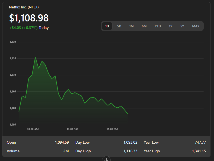Click the 10:00 AM axis label
Image resolution: width=214 pixels, height=161 pixels.
point(33,129)
